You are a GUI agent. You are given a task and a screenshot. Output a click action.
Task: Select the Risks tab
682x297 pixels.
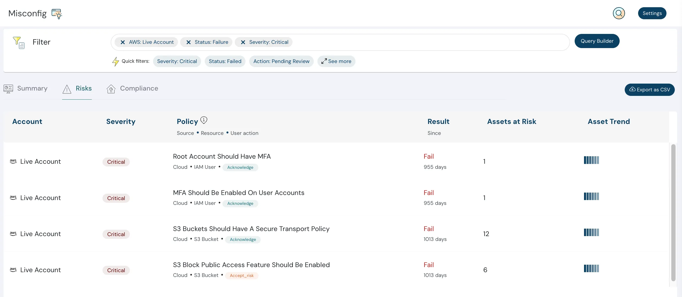[77, 88]
